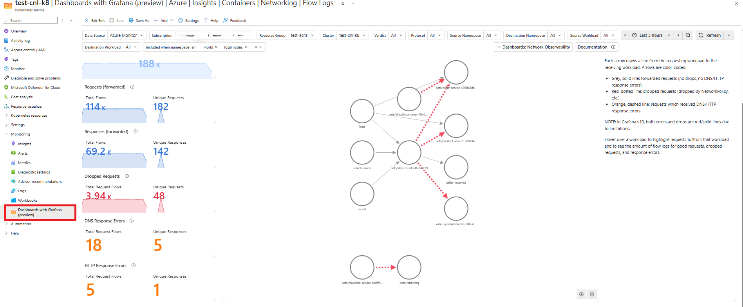The image size is (743, 307).
Task: Shift time range forward with right arrow
Action: 678,35
